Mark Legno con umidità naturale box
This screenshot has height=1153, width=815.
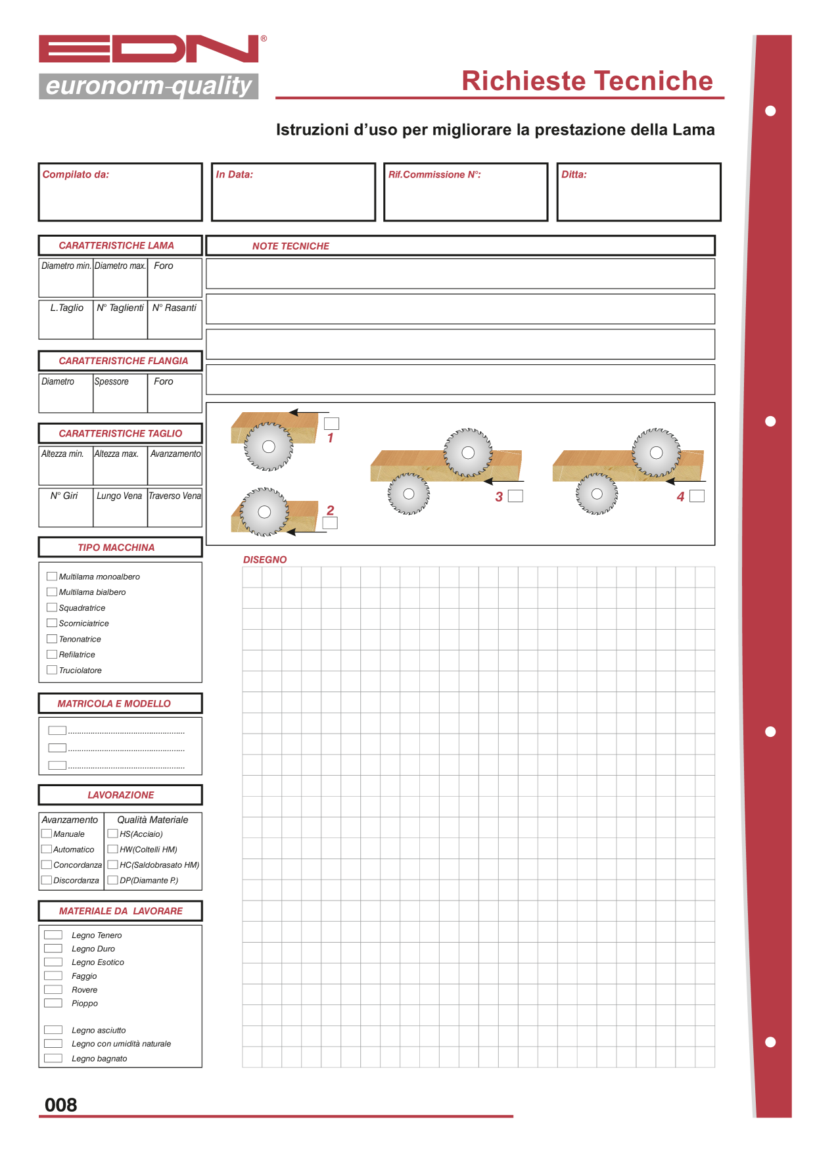click(53, 1044)
